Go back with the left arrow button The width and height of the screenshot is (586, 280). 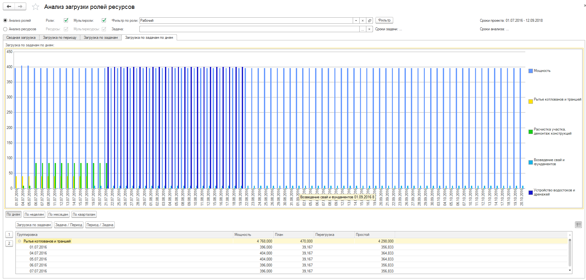(x=9, y=7)
